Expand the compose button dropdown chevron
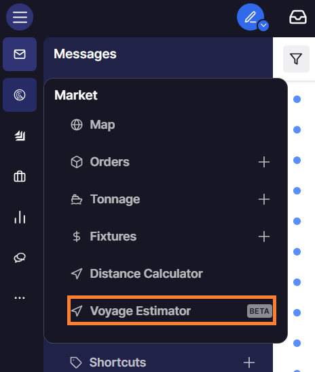Viewport: 315px width, 372px height. (x=263, y=25)
